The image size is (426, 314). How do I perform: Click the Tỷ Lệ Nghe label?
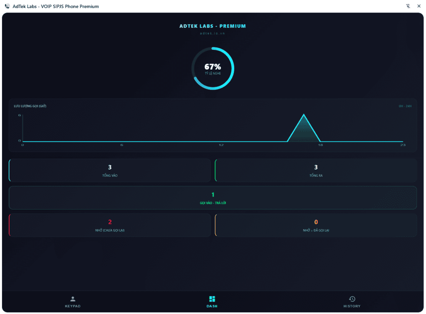coord(213,73)
